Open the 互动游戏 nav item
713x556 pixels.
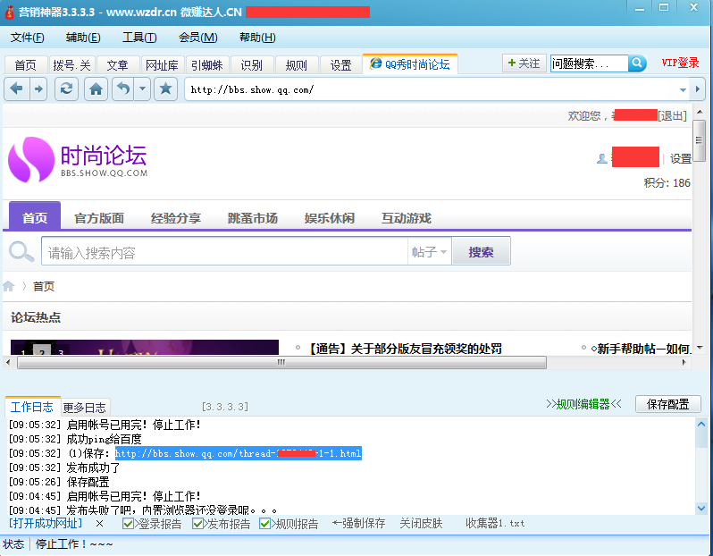click(407, 218)
